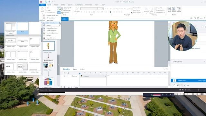Click Duplicate Layer icon in Slide Layers
Screen dimensions: 206x116
pyautogui.click(x=178, y=85)
